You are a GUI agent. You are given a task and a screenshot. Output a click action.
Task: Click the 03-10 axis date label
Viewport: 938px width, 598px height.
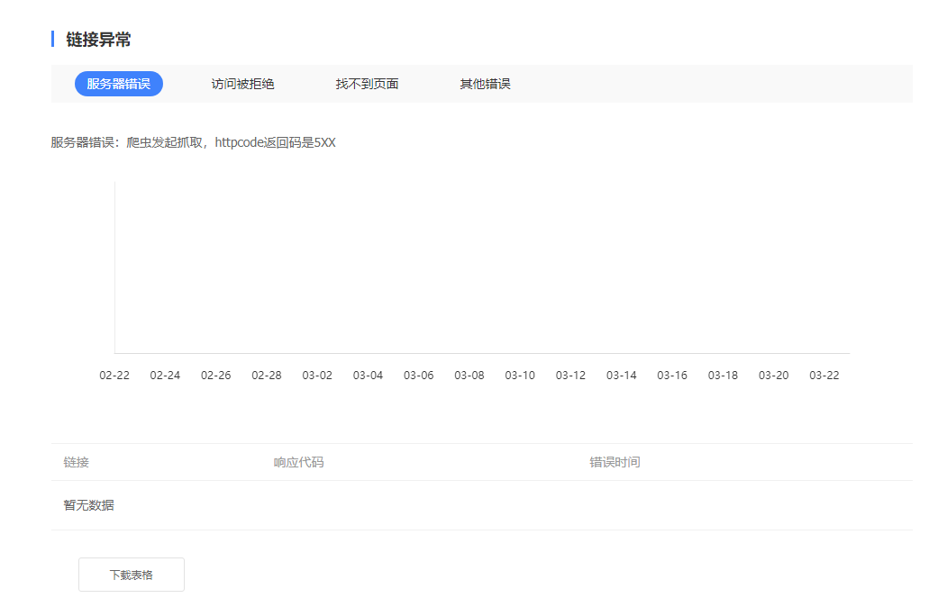519,375
